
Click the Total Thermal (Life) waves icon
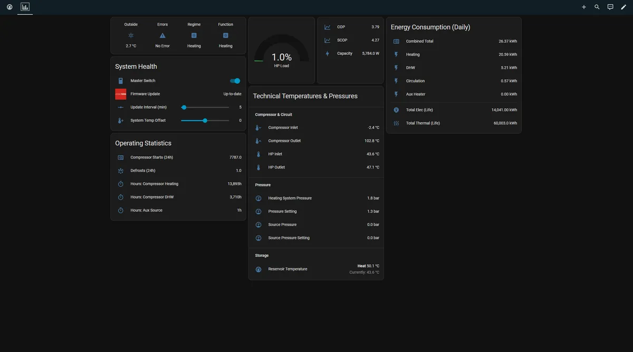[x=396, y=123]
